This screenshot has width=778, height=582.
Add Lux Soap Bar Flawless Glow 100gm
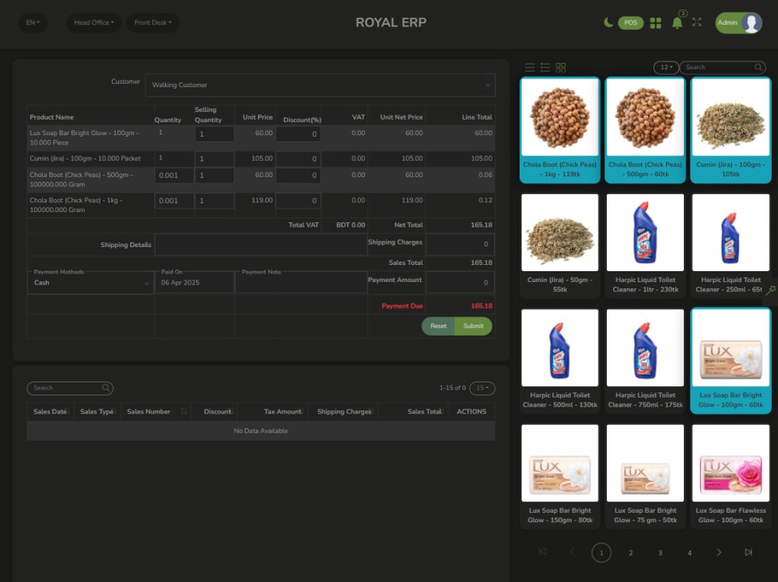731,476
